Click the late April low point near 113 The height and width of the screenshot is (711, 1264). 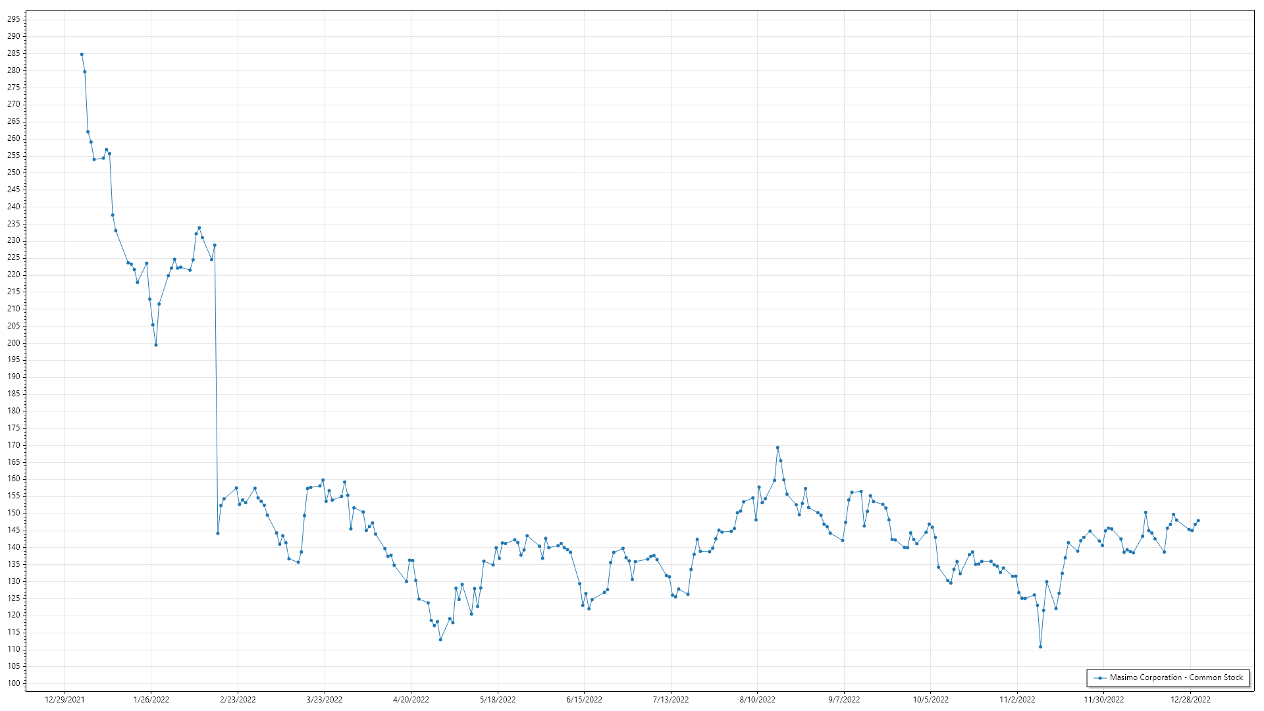coord(440,639)
